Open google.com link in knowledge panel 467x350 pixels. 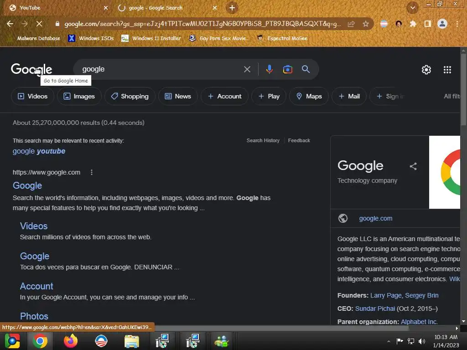376,218
